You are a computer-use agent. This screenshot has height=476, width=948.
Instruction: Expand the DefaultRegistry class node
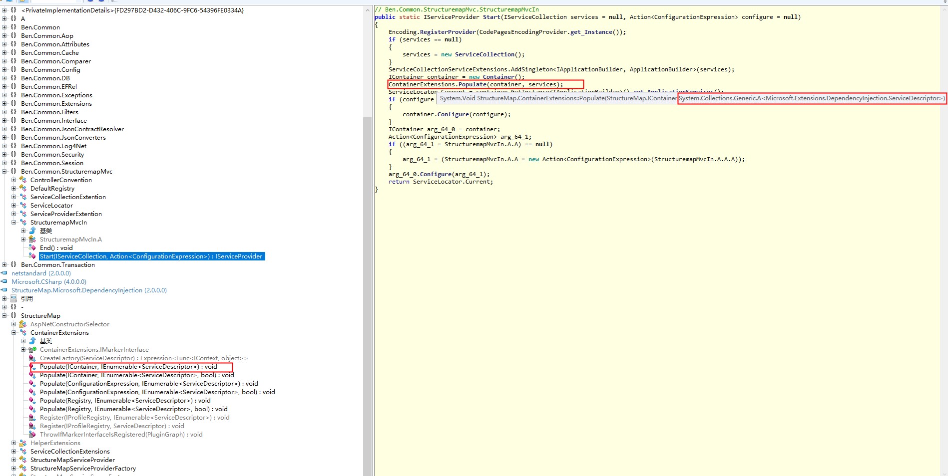(14, 188)
